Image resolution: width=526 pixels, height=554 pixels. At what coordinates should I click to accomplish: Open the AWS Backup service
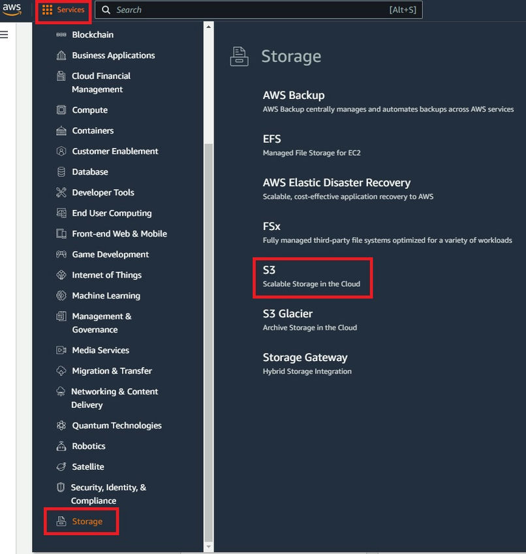294,95
